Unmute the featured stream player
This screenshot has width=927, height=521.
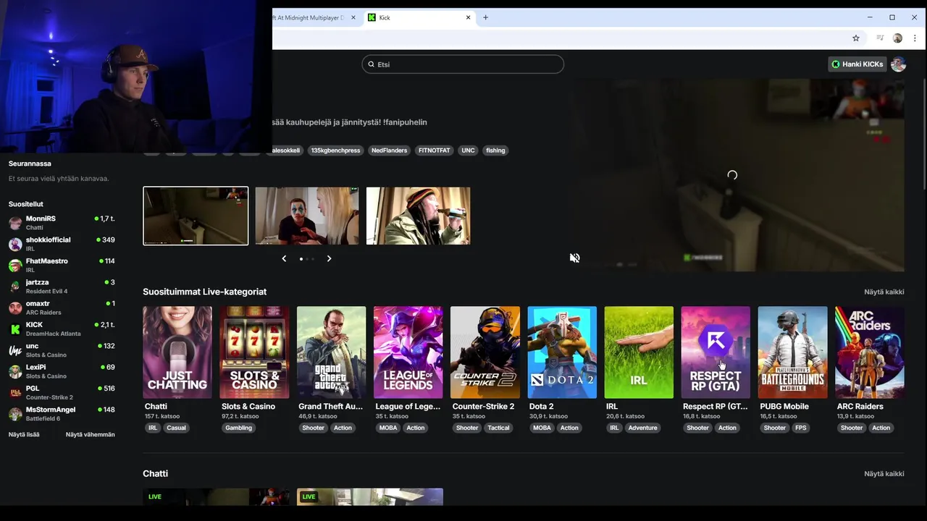tap(574, 258)
